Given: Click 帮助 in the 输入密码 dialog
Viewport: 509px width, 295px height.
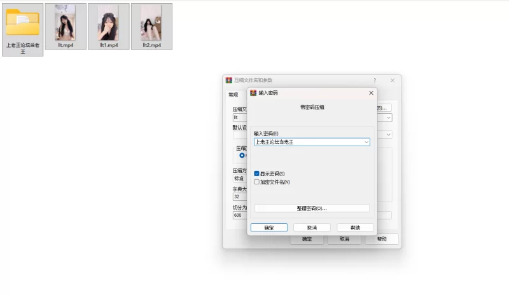Looking at the screenshot, I should tap(355, 228).
